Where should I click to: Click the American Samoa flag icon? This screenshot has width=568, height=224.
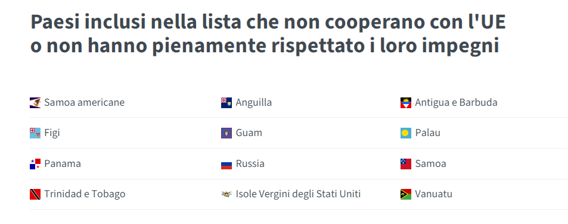click(x=35, y=103)
